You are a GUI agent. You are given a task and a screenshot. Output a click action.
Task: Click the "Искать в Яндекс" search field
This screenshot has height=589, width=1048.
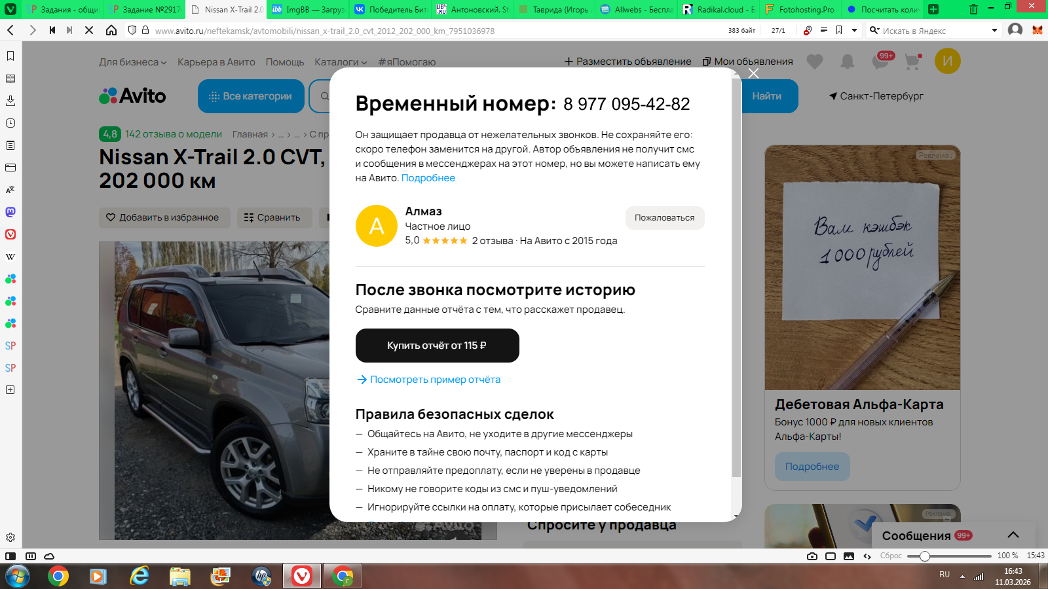(x=933, y=31)
